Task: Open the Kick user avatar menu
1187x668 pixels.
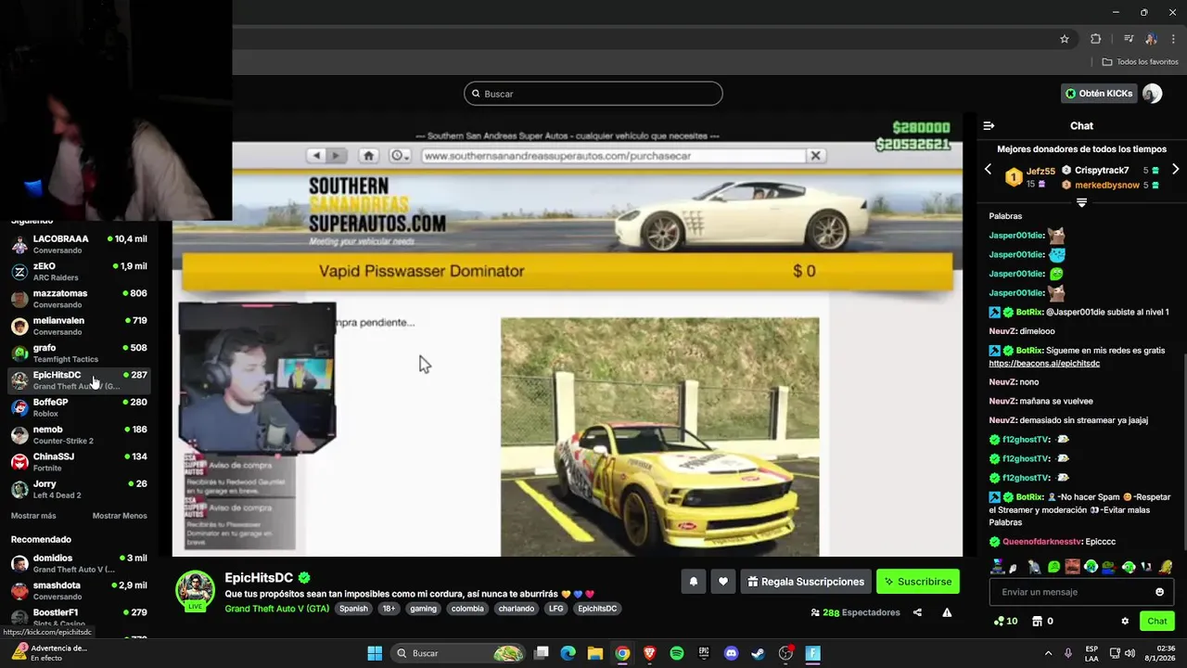Action: coord(1153,94)
